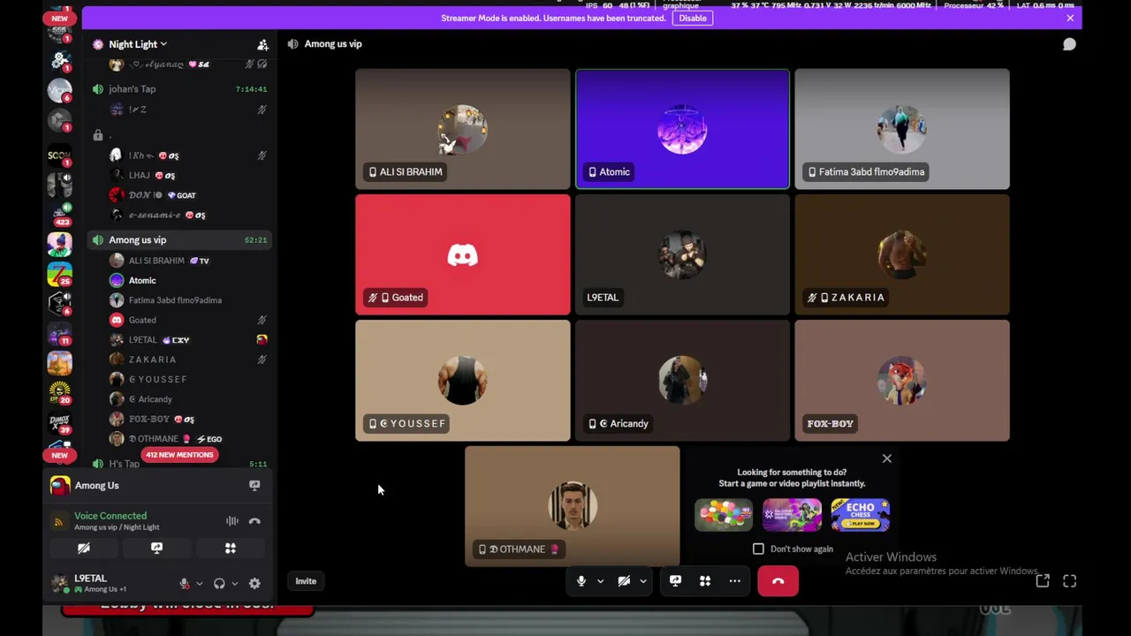
Task: Open User Settings gear
Action: 254,584
